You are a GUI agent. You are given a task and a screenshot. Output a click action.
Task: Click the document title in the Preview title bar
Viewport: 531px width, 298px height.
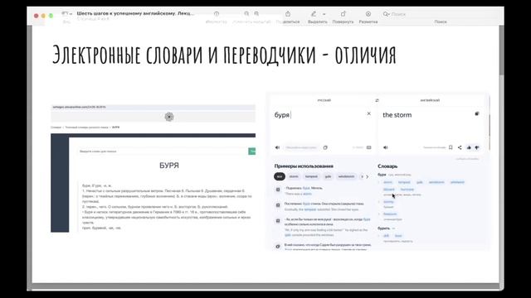135,13
